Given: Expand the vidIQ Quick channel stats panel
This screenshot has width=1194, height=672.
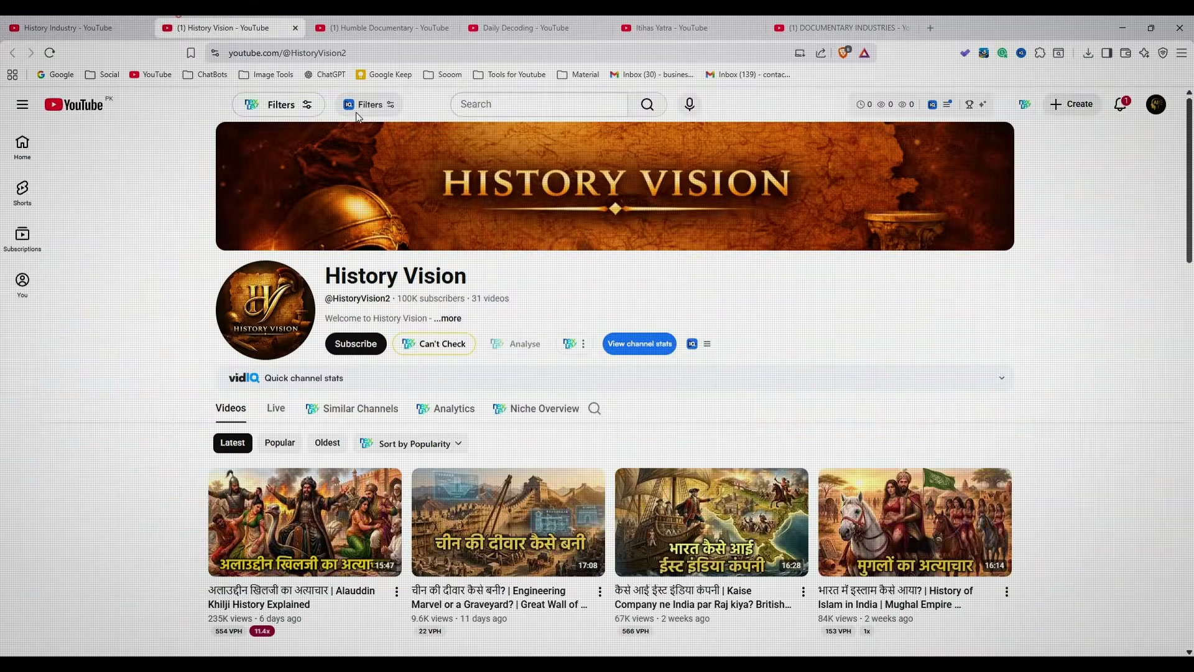Looking at the screenshot, I should [x=1002, y=378].
